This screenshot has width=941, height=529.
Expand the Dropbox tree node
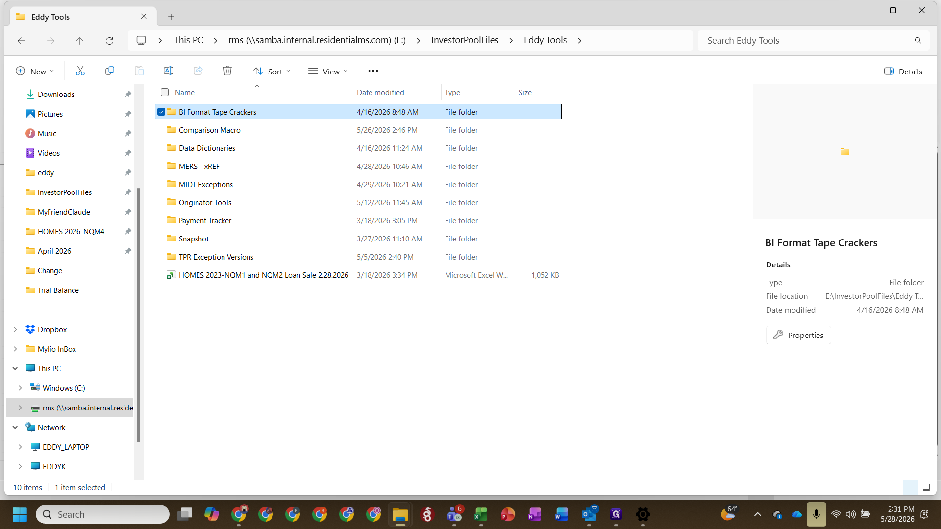(15, 329)
